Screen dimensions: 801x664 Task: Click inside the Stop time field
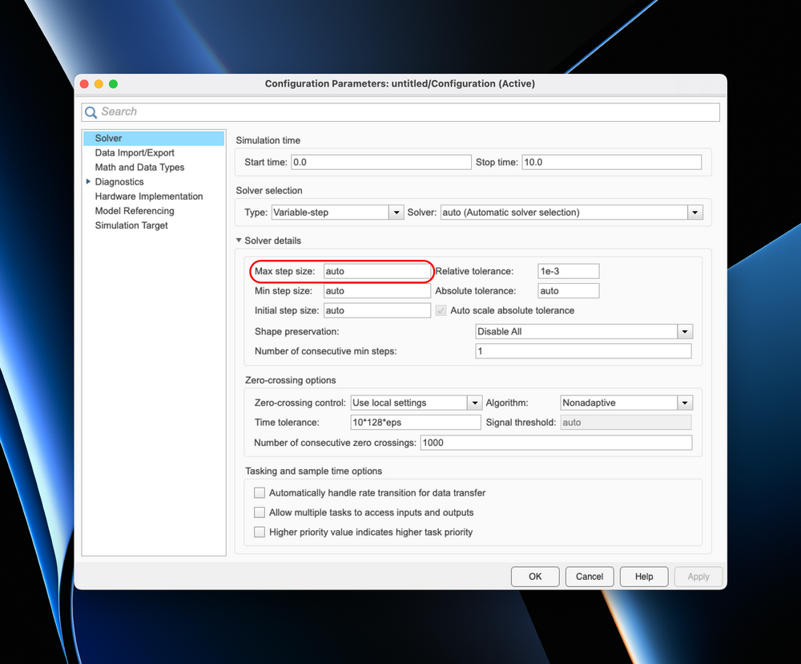point(612,161)
